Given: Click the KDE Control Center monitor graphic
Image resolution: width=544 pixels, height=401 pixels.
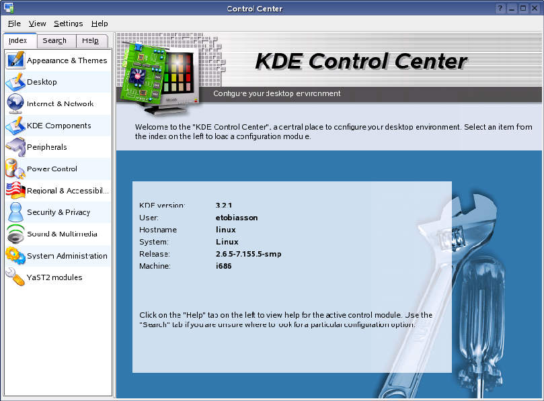Looking at the screenshot, I should (160, 79).
